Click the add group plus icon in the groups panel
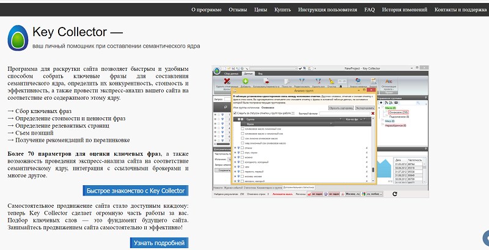Viewport: 489px width, 250px height. (381, 103)
